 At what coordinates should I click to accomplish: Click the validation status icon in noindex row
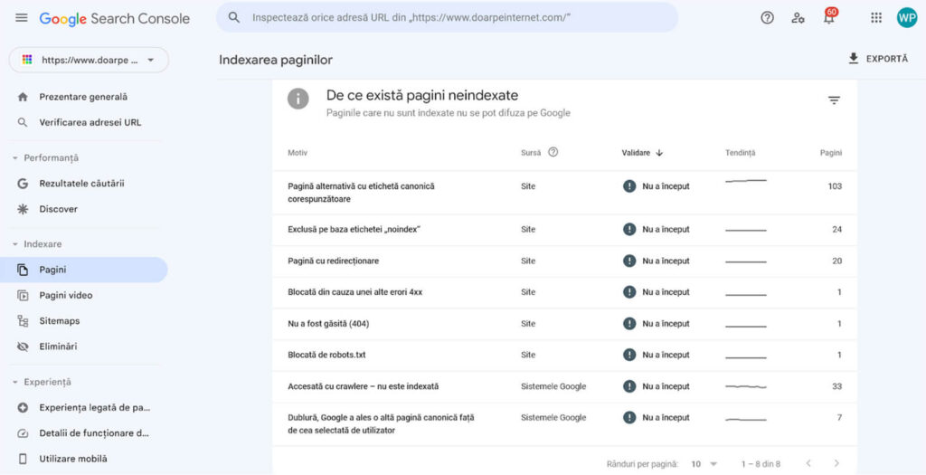(x=629, y=229)
